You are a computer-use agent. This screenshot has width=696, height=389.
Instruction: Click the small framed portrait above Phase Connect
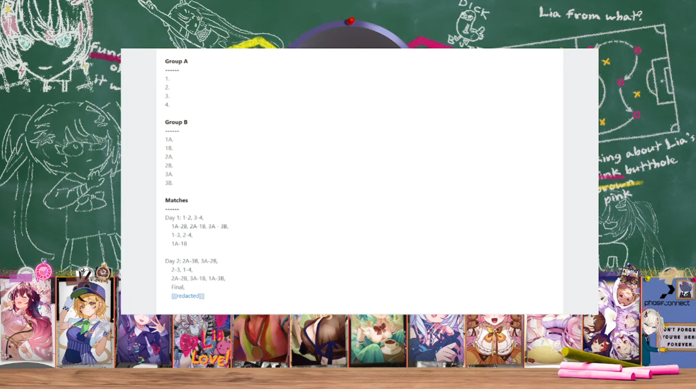pos(685,288)
